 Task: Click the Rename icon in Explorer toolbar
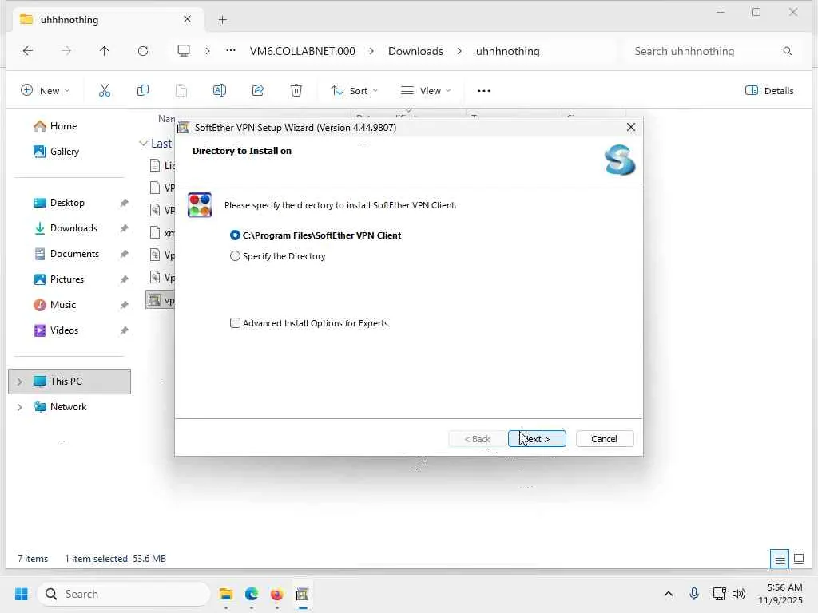[220, 91]
